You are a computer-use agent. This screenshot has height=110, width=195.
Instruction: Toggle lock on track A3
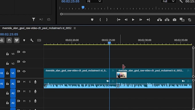(7, 103)
